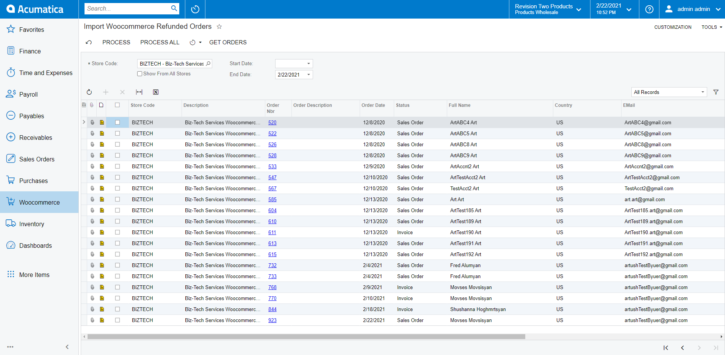Click the Store Code input field
This screenshot has height=355, width=725.
(175, 64)
